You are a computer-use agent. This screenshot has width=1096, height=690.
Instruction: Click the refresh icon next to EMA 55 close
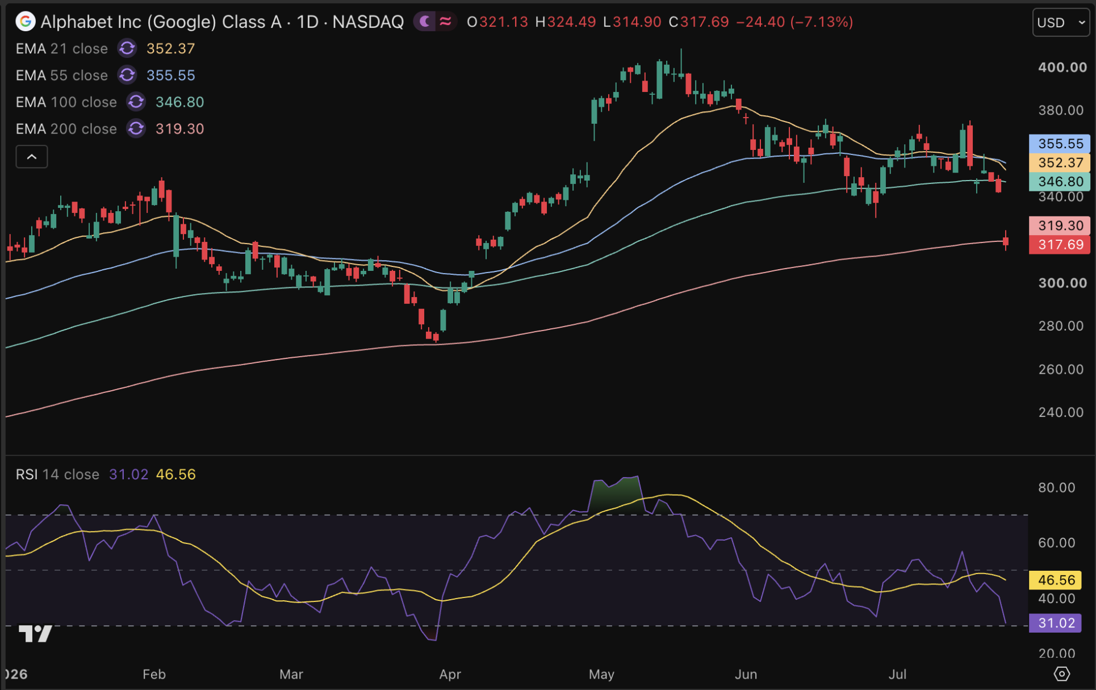(127, 75)
